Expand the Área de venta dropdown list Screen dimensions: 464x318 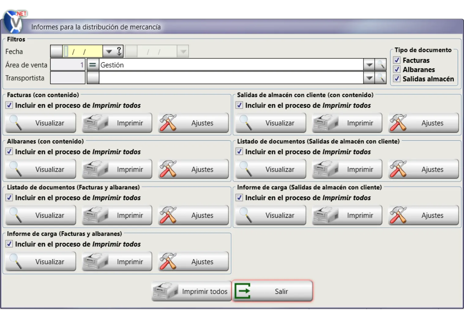click(x=369, y=65)
